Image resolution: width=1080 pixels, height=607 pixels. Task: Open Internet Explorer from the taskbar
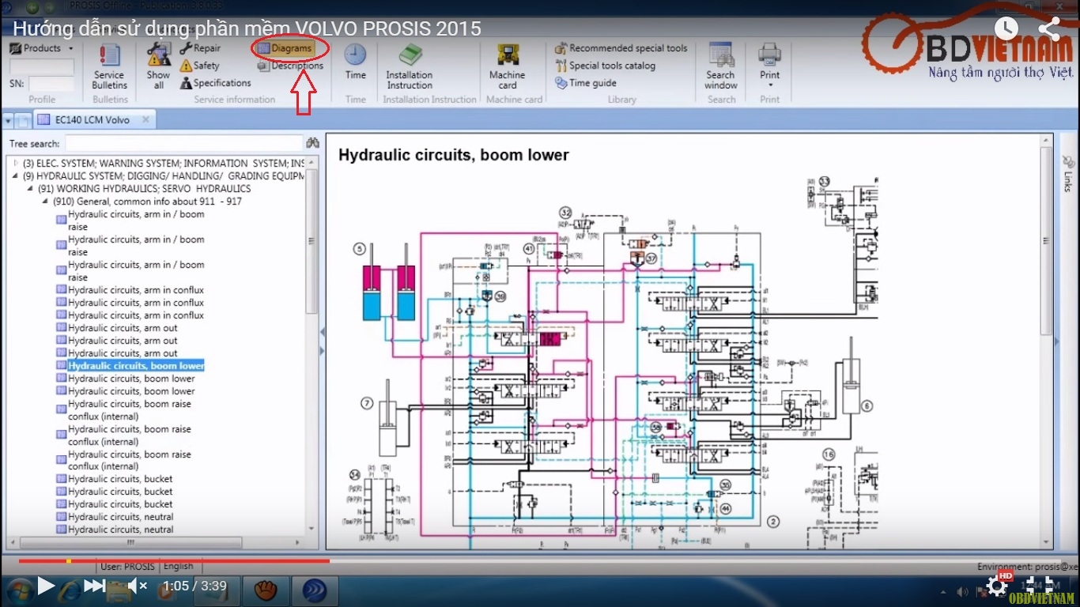click(70, 590)
